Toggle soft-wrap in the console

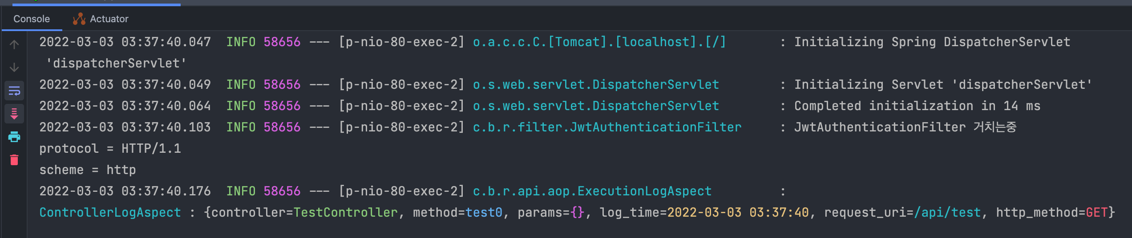pyautogui.click(x=14, y=91)
